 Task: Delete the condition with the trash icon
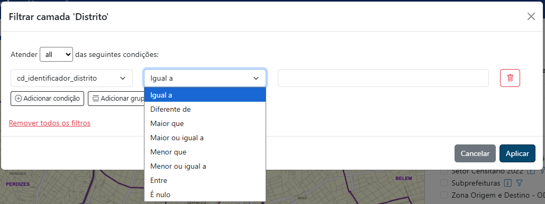510,78
